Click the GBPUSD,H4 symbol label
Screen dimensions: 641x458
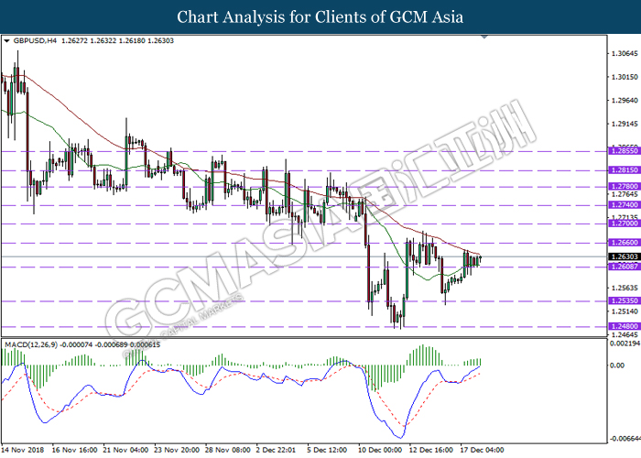[34, 41]
